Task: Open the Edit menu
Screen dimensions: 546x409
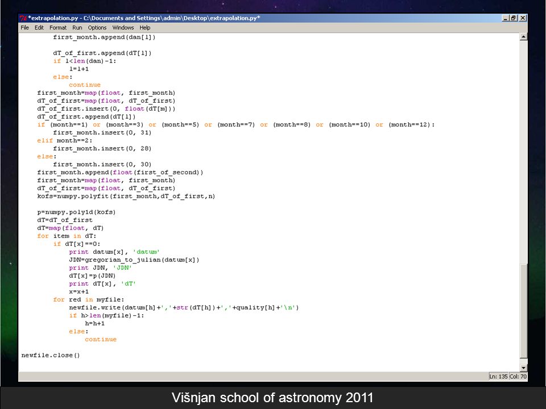Action: tap(39, 27)
